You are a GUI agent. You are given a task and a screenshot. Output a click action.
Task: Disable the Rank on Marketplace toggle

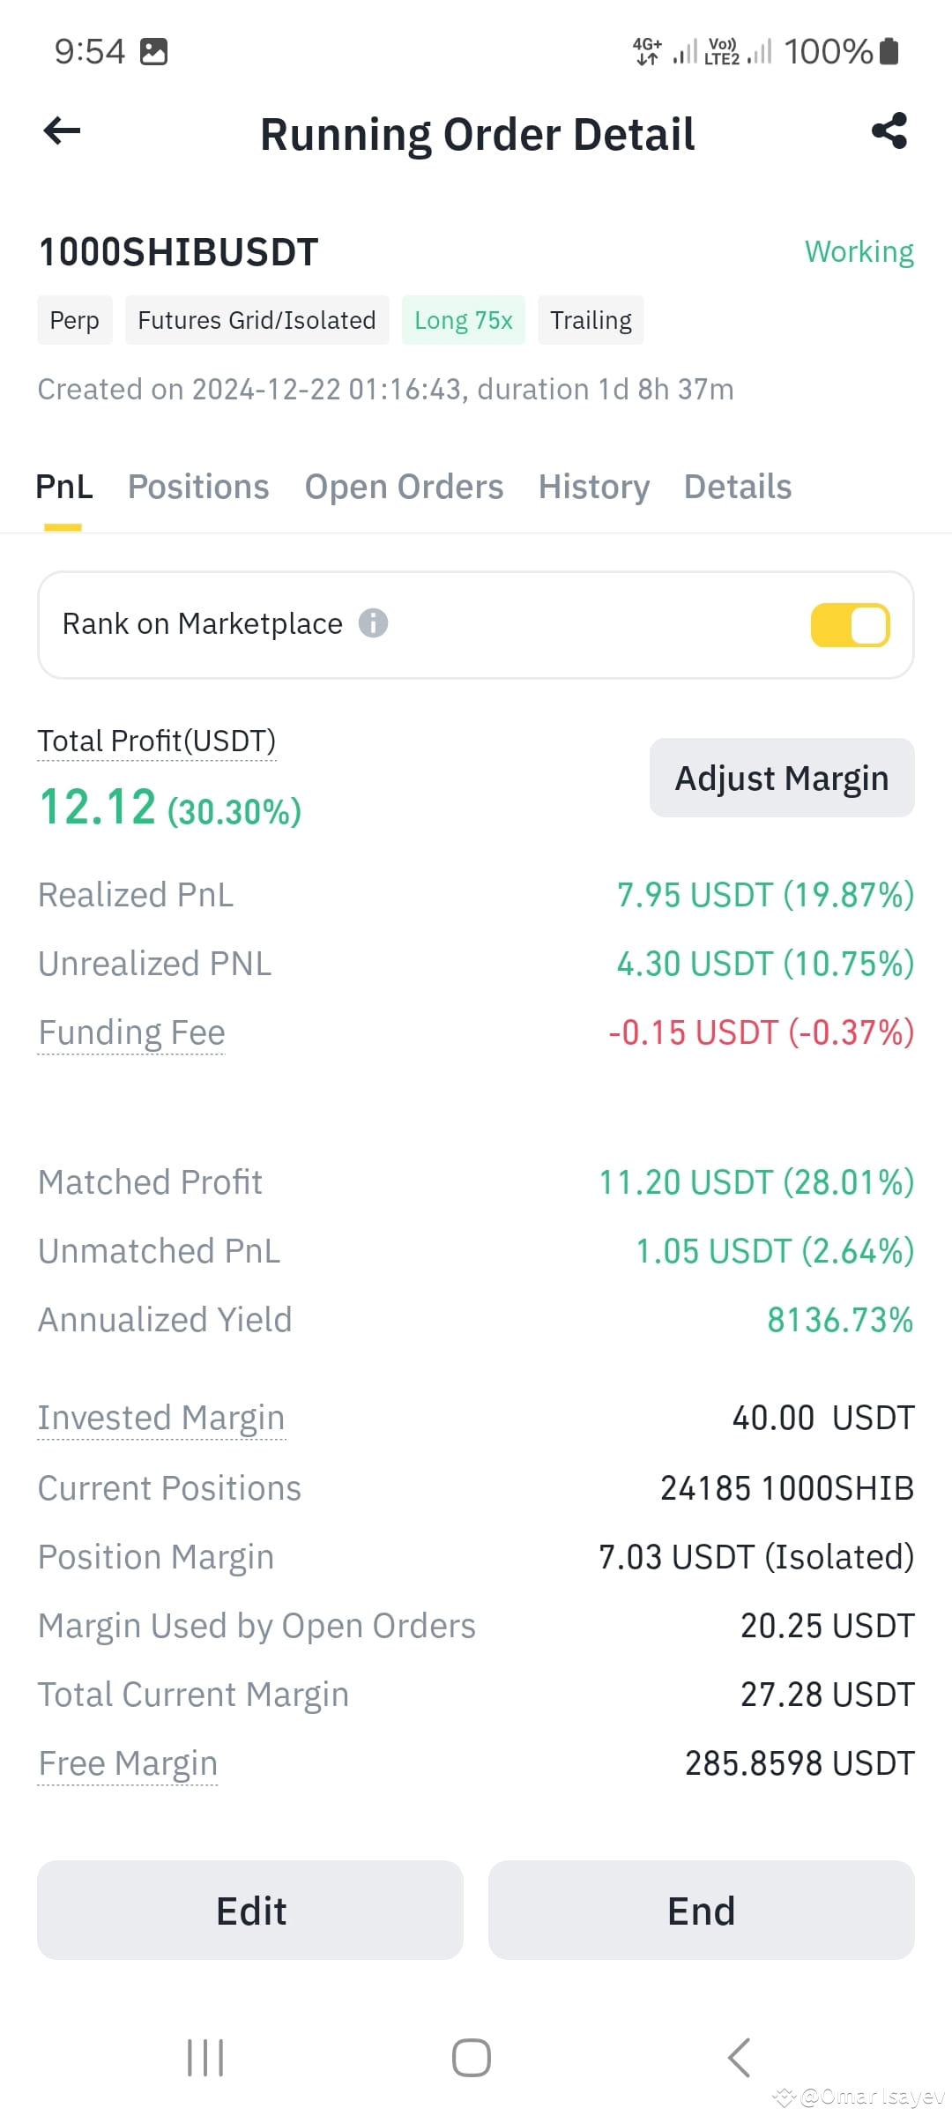[850, 625]
